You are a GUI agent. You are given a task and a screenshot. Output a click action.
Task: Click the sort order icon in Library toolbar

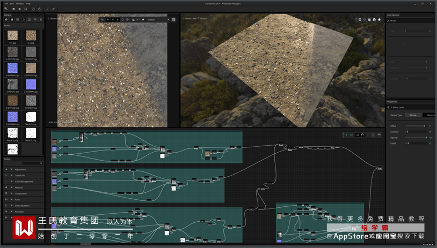(x=24, y=19)
